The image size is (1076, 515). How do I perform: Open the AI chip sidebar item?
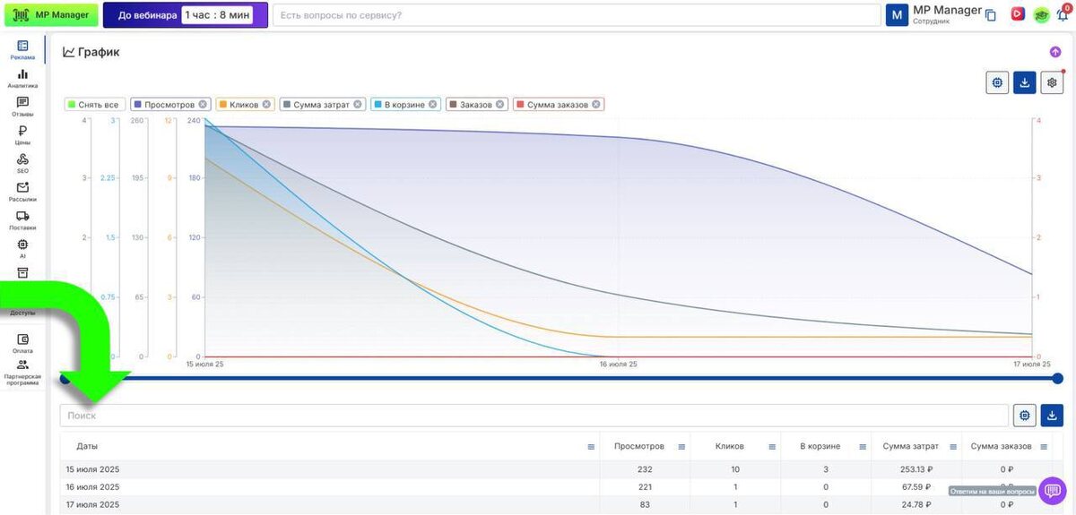(x=22, y=248)
